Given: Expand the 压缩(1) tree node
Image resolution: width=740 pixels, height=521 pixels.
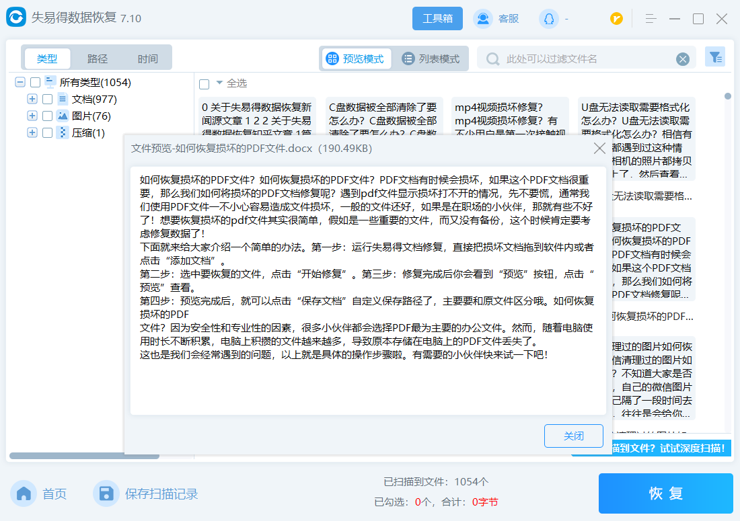Looking at the screenshot, I should (32, 133).
